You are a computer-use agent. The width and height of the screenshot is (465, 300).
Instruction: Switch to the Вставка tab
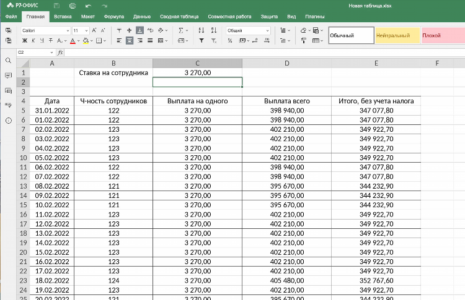point(63,17)
